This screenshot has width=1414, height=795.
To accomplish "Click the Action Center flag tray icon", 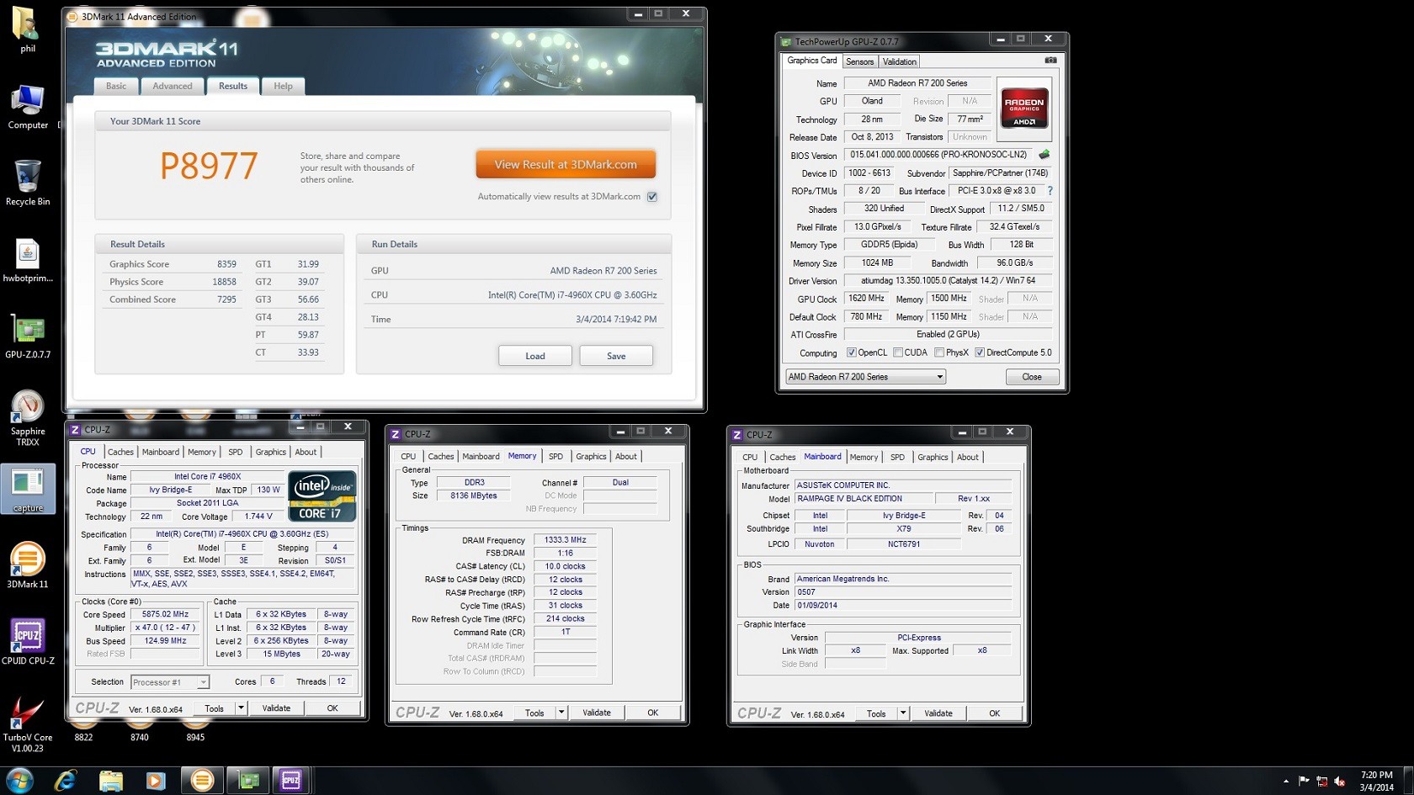I will point(1304,782).
